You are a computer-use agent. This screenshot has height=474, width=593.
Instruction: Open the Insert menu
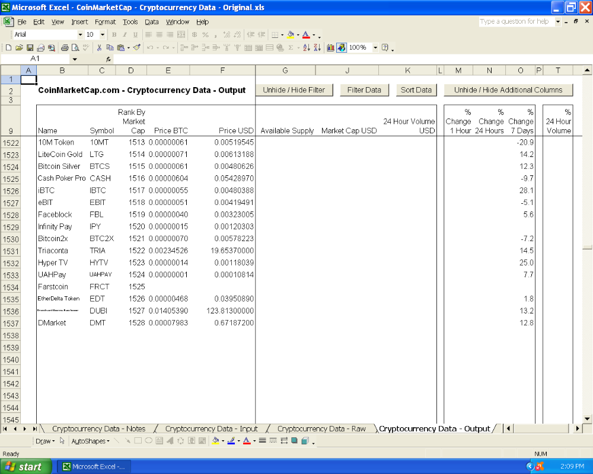click(x=79, y=22)
